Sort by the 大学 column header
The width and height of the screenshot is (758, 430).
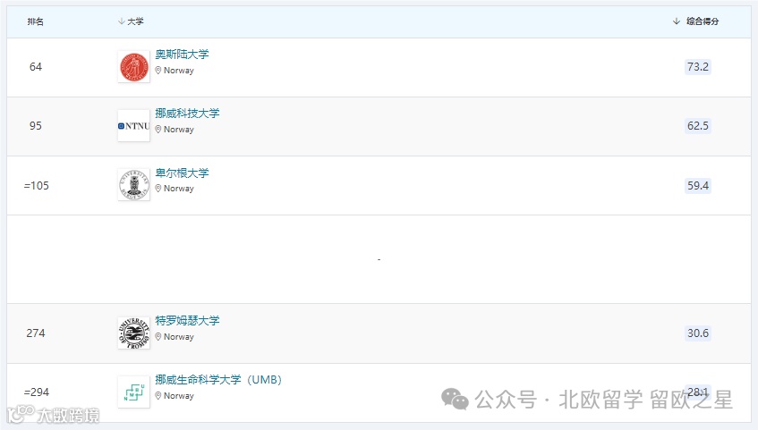click(131, 21)
